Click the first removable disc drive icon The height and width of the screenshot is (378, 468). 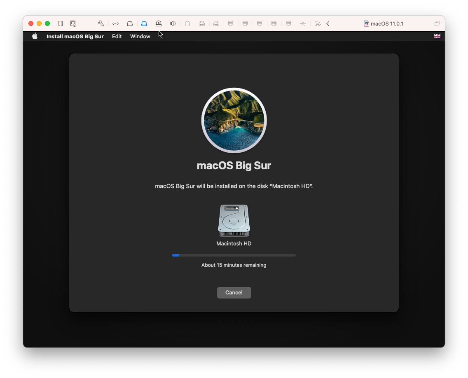point(231,23)
